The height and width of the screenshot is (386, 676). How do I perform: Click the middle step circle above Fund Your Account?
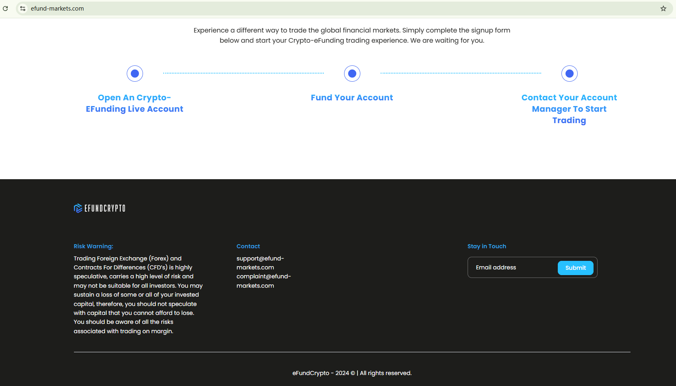click(x=352, y=74)
